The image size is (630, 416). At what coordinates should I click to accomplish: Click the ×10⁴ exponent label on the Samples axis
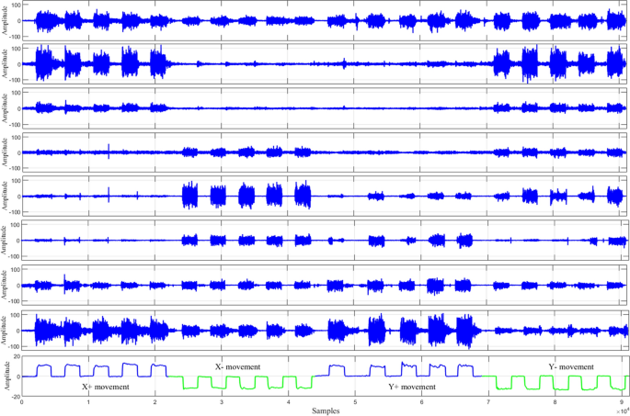pyautogui.click(x=623, y=411)
